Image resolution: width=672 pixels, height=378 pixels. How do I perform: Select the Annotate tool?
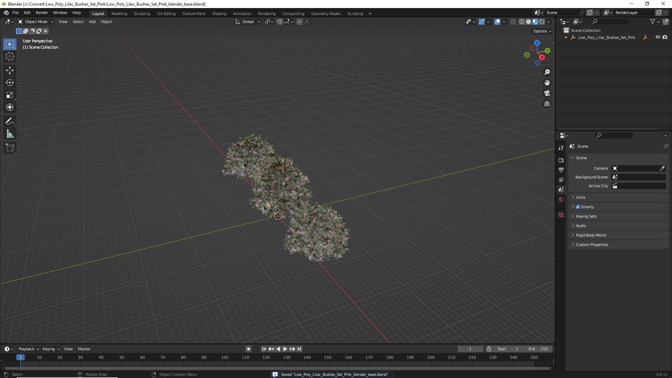tap(10, 121)
